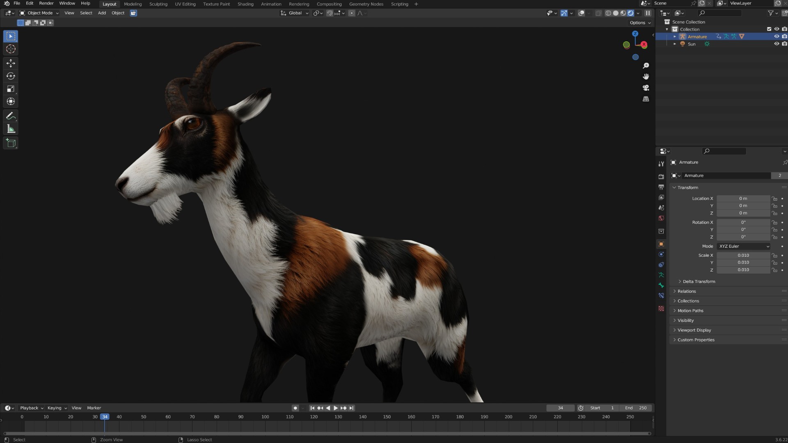Viewport: 788px width, 443px height.
Task: Open the Global orientation dropdown
Action: (295, 13)
